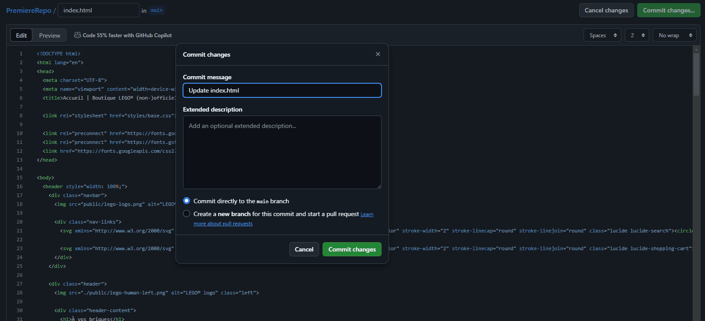Click the index.html filename field
This screenshot has width=705, height=321.
(98, 11)
